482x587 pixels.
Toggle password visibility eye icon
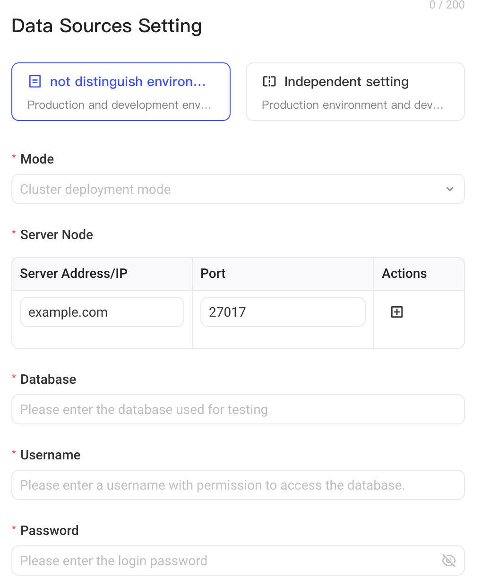point(449,561)
